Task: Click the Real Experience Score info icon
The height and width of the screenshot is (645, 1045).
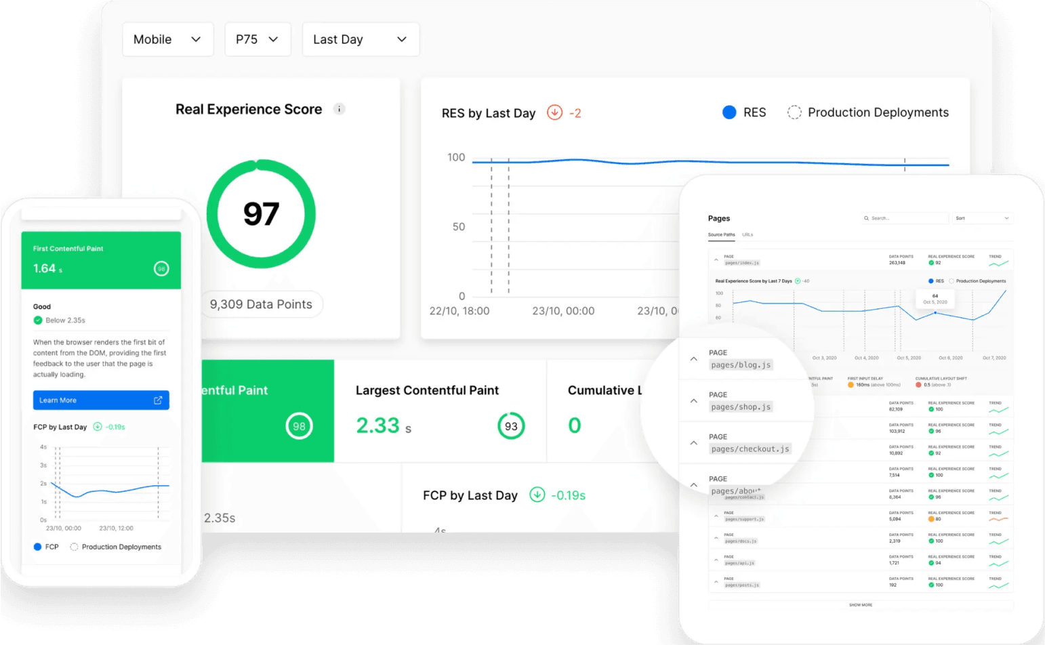Action: click(340, 109)
